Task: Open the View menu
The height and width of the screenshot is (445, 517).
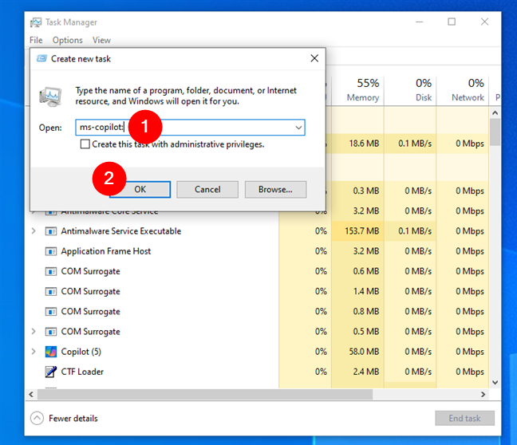Action: click(x=101, y=40)
